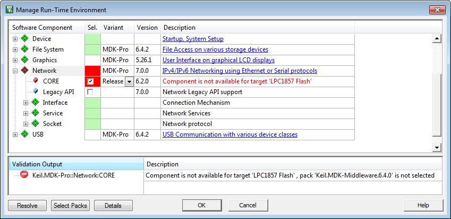Viewport: 451px width, 219px height.
Task: Click the vertical scrollbar thumb
Action: 437,105
